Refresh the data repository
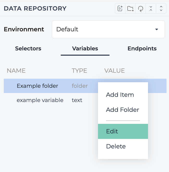The image size is (169, 172). pyautogui.click(x=140, y=9)
